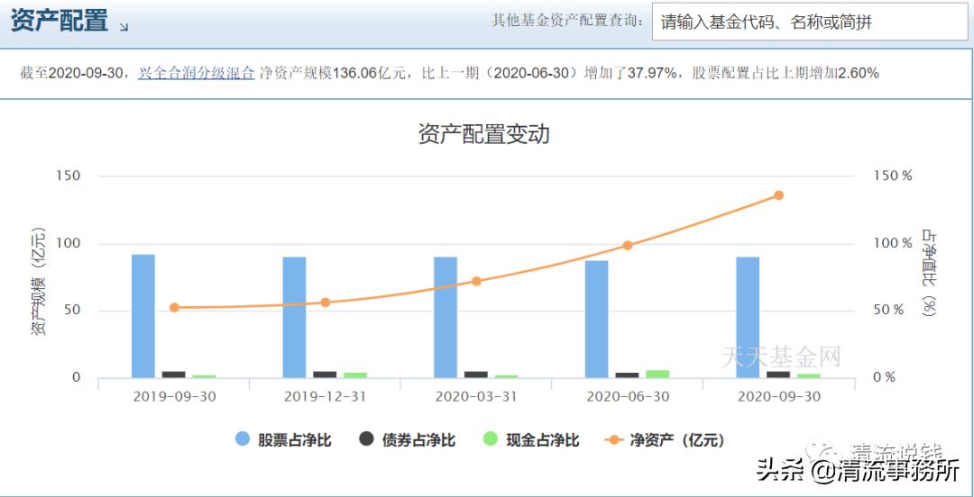
Task: Toggle the 股票占净比 legend item
Action: [283, 440]
